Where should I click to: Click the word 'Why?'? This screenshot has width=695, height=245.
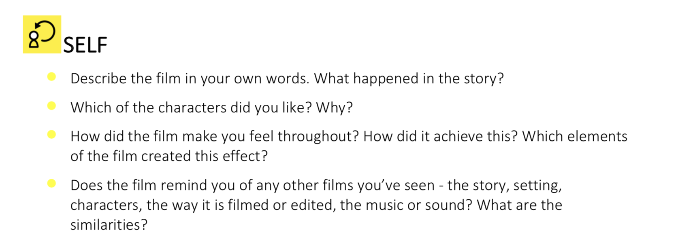tap(334, 108)
